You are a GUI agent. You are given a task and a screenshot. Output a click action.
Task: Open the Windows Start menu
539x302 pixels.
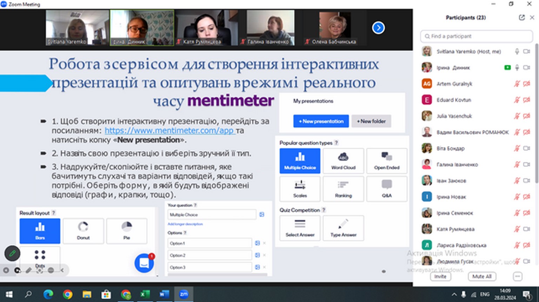click(9, 294)
